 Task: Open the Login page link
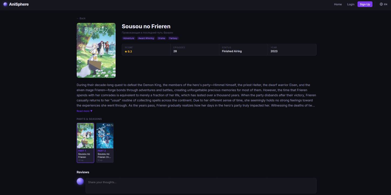click(351, 4)
